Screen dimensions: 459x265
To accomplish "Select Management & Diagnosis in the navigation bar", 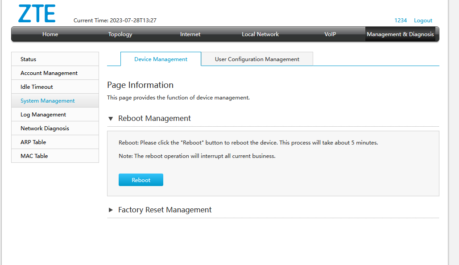I will point(400,34).
